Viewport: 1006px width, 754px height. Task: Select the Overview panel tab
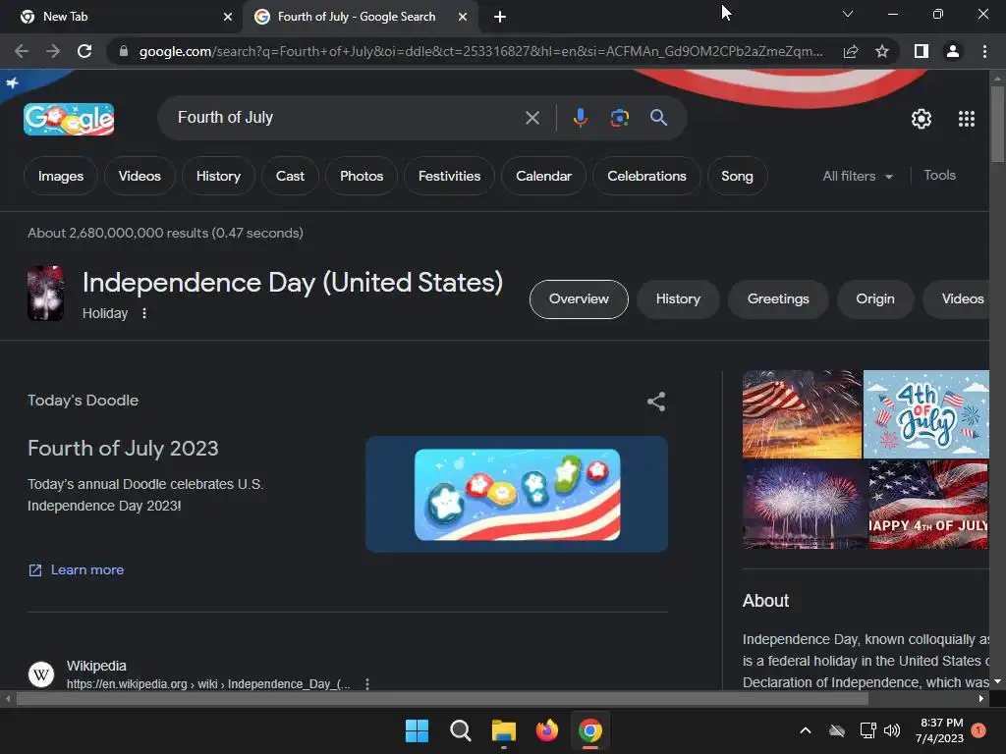pos(579,298)
